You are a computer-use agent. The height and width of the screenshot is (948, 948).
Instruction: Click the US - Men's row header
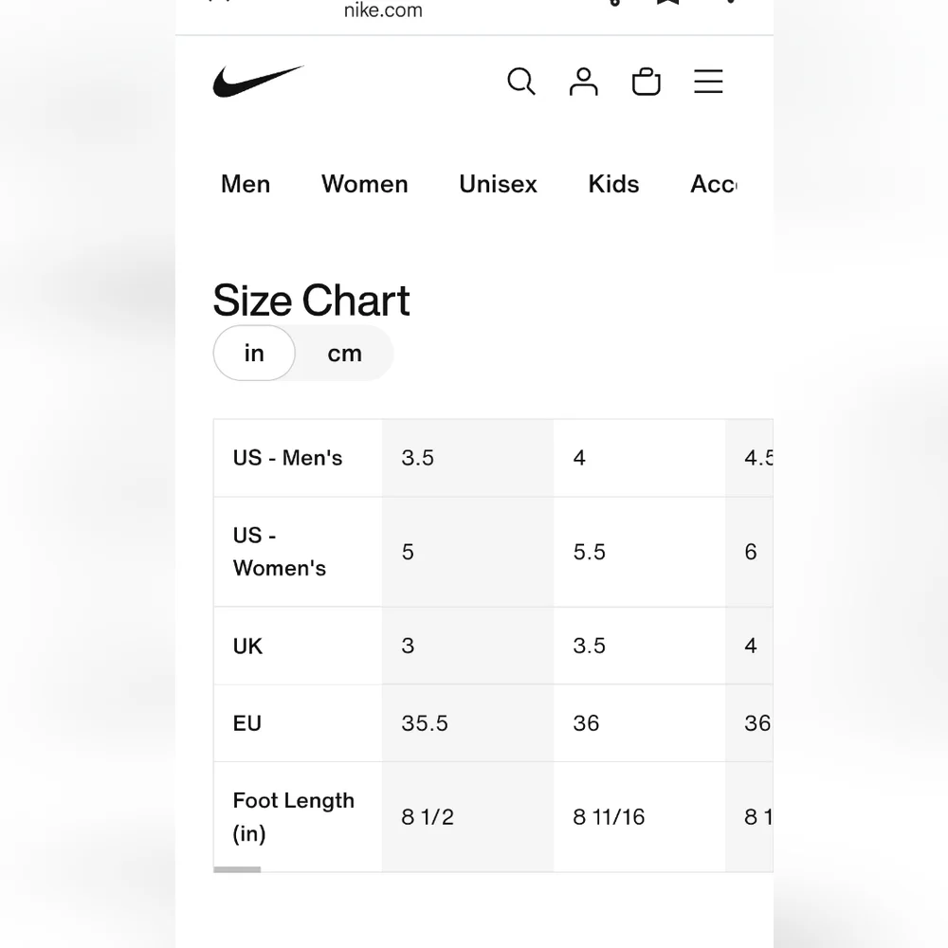coord(288,458)
